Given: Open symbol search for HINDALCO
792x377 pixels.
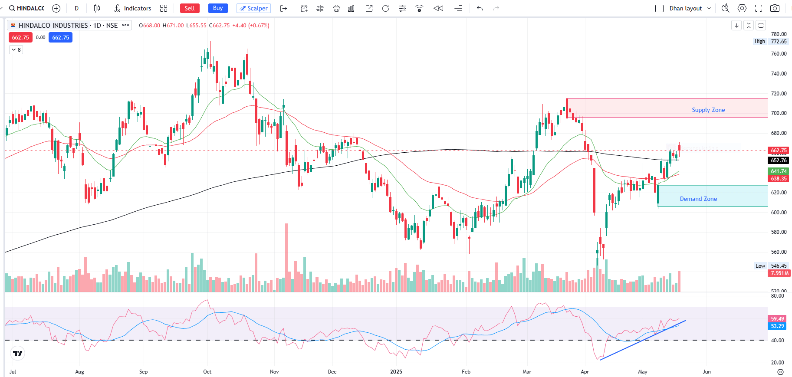Looking at the screenshot, I should [x=26, y=8].
